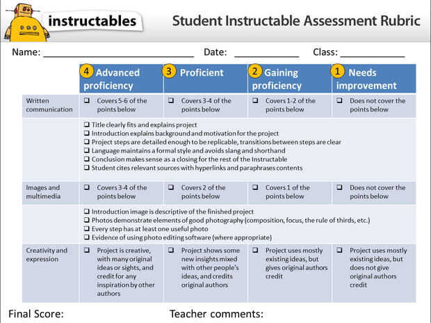This screenshot has width=431, height=323.
Task: Check 'Covers 2 of the points below' box
Action: (x=171, y=188)
